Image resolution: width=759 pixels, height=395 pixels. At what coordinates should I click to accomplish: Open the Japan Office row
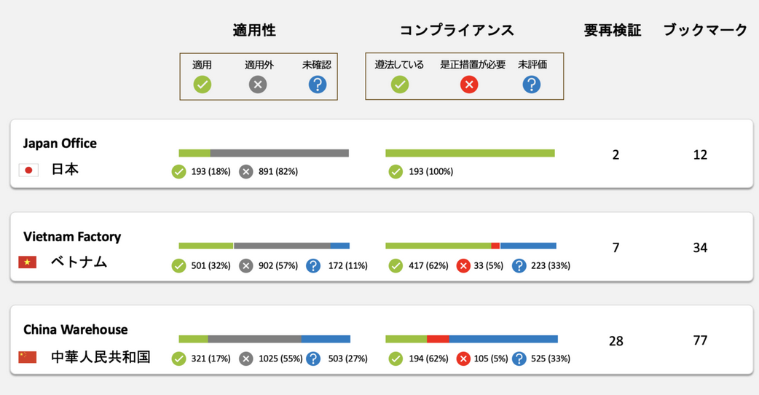60,144
